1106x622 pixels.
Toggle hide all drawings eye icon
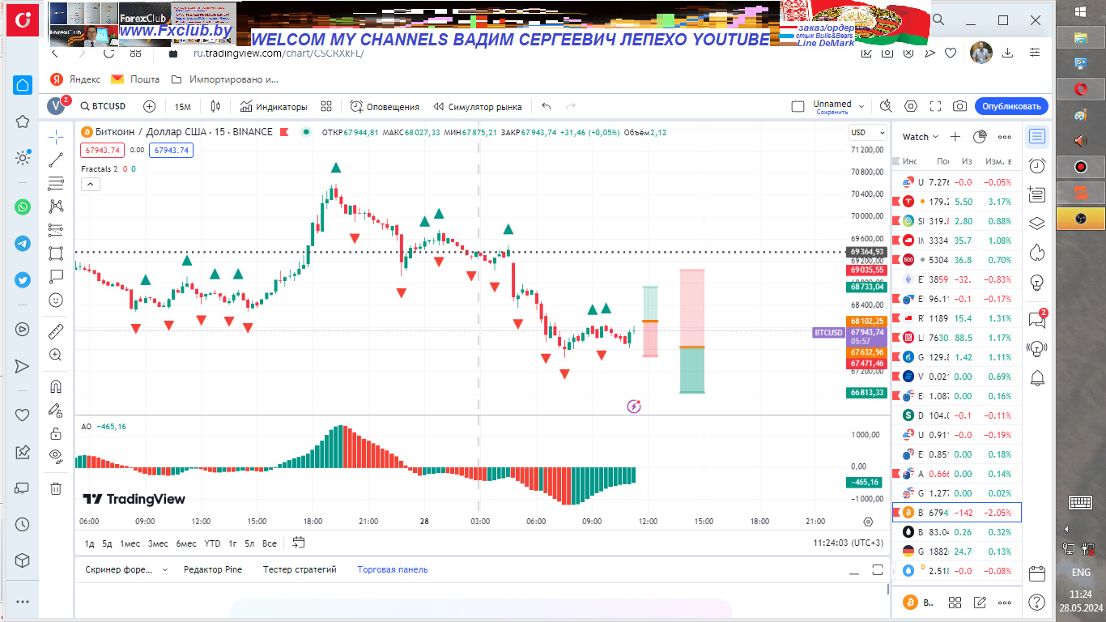point(56,456)
